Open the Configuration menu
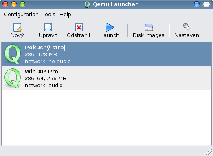The image size is (213, 156). pos(21,15)
